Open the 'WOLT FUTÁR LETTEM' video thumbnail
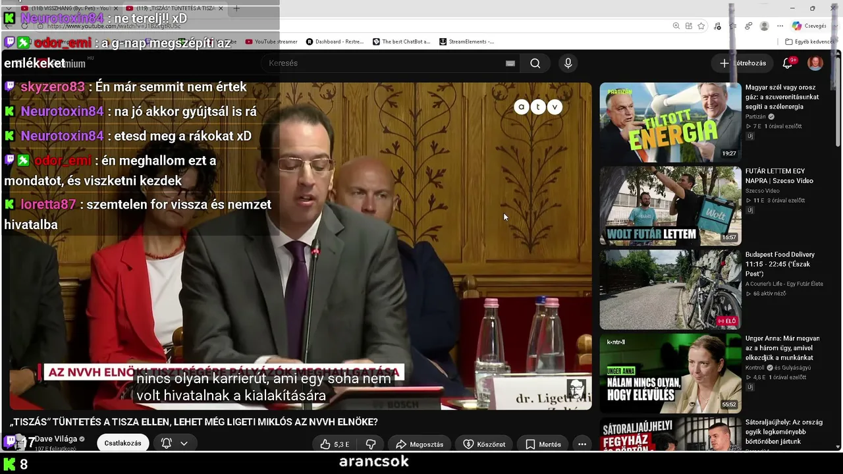 click(670, 206)
